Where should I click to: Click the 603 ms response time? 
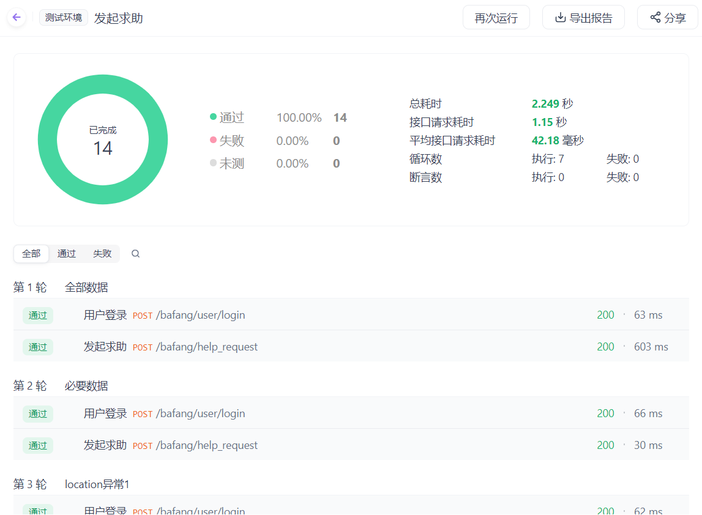[x=651, y=347]
